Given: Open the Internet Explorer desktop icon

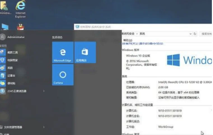Looking at the screenshot, I should pos(20,9).
